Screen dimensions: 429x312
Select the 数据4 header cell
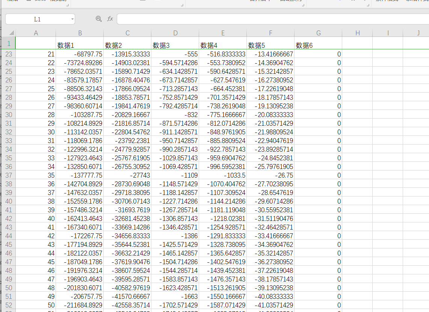[223, 45]
